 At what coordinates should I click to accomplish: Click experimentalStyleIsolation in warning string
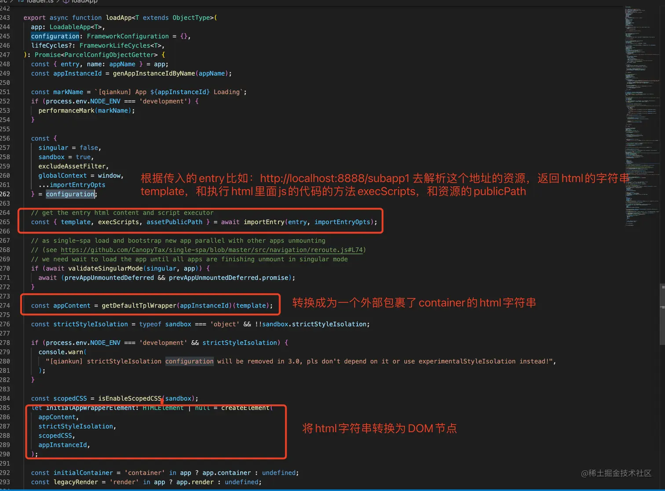[x=467, y=361]
